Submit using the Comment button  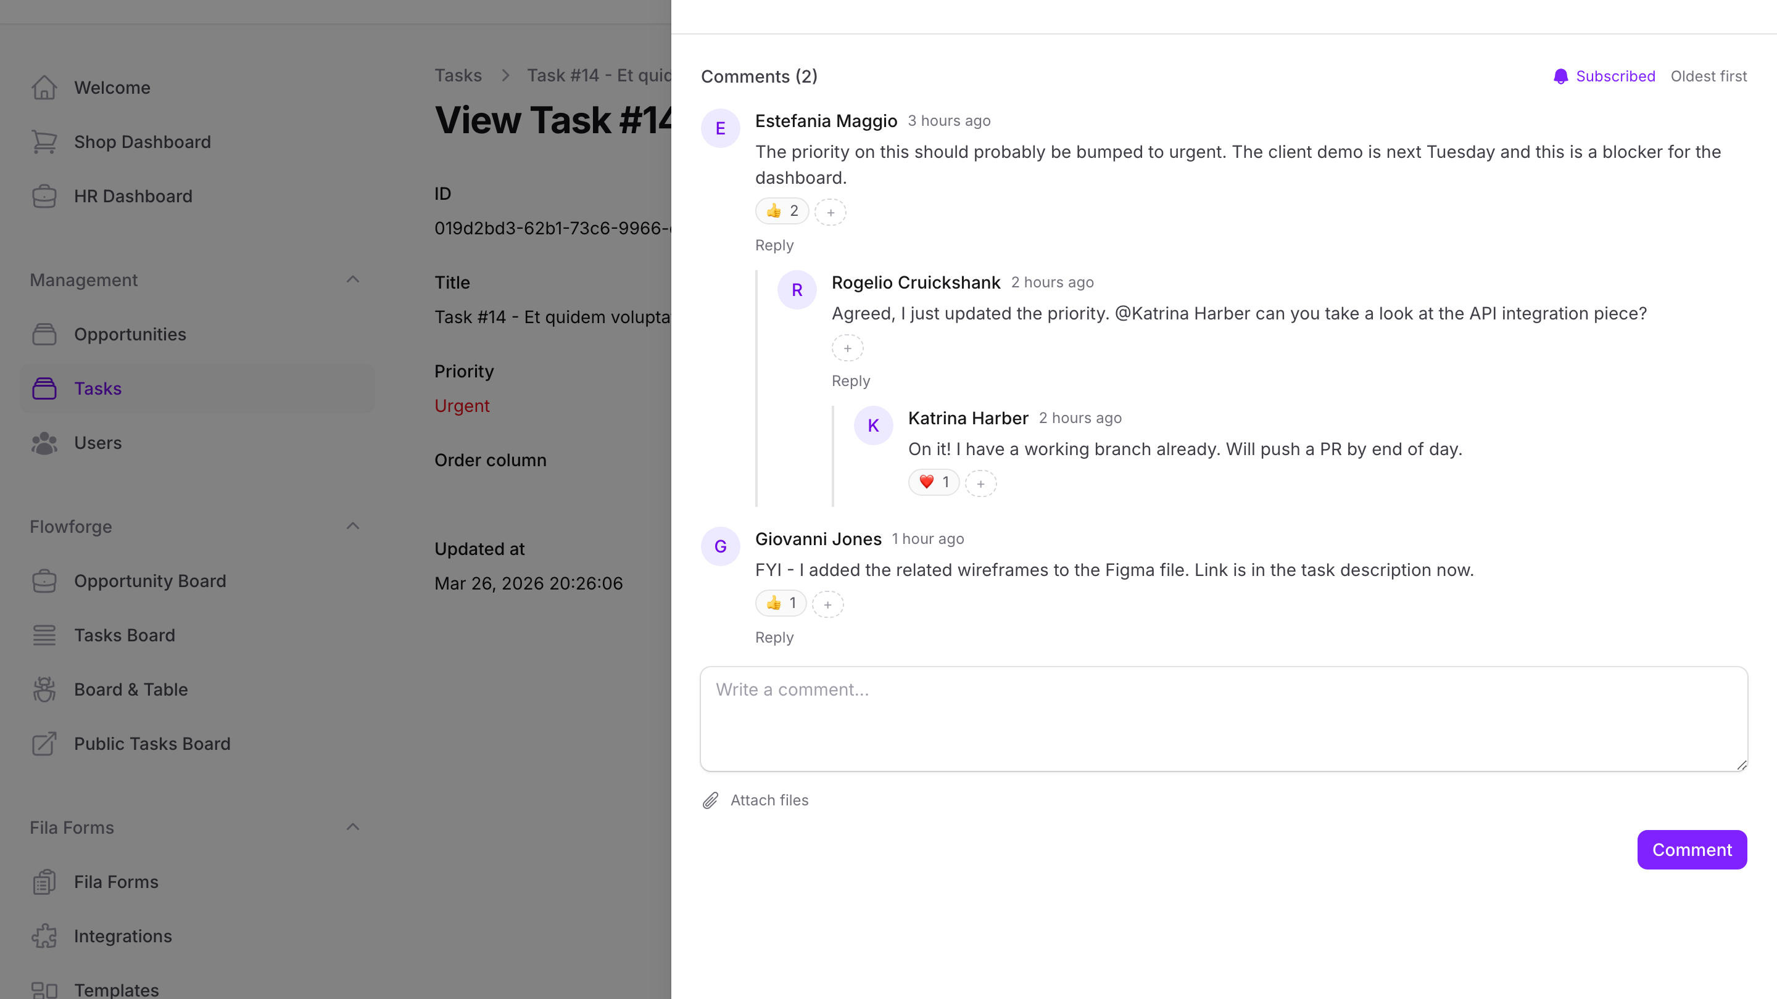pos(1691,849)
